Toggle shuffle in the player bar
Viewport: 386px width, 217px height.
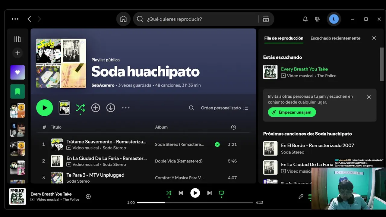(169, 193)
